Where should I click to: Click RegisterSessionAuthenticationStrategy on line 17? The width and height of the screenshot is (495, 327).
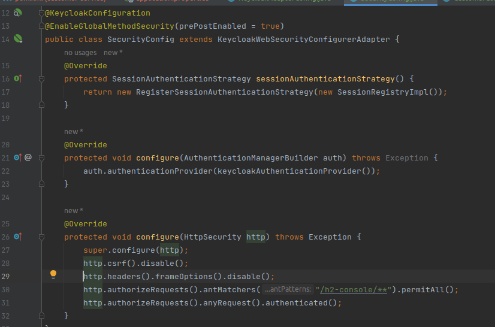pos(225,92)
